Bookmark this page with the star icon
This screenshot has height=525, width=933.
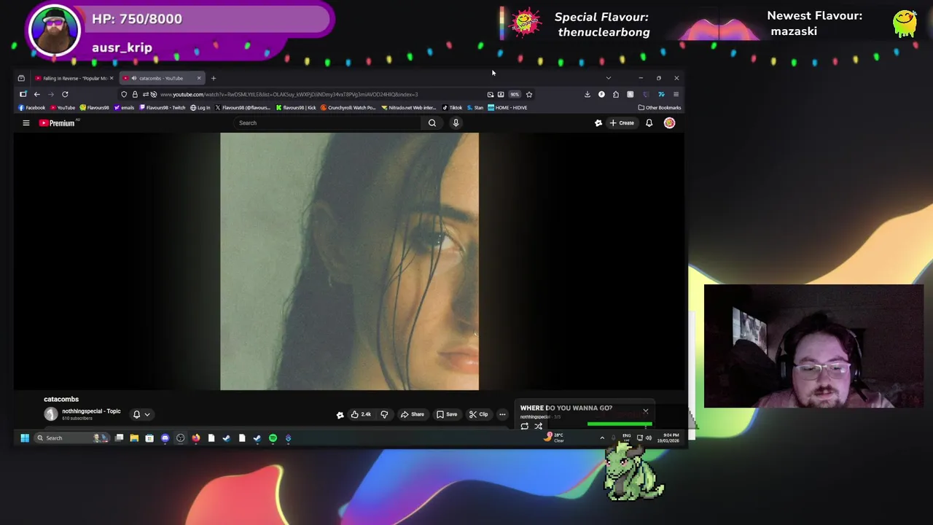pyautogui.click(x=529, y=94)
